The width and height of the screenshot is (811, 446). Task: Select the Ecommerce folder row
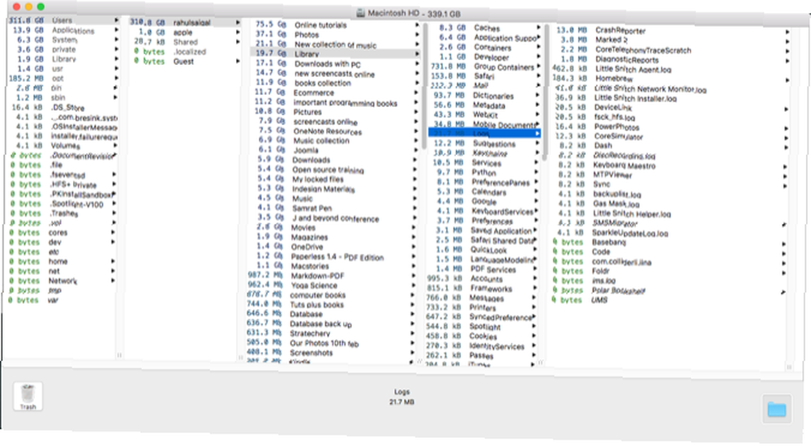point(335,92)
